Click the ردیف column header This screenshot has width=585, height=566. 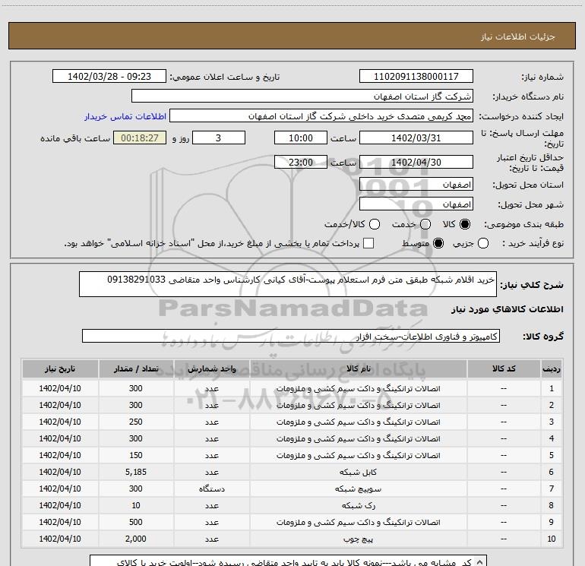pyautogui.click(x=552, y=368)
